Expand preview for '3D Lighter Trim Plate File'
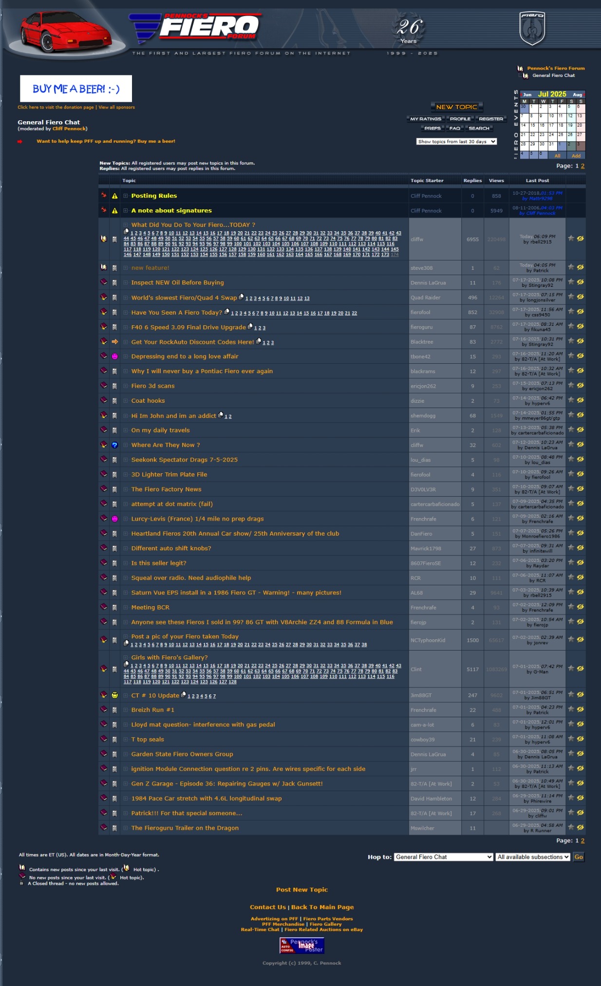The height and width of the screenshot is (986, 601). pos(125,475)
